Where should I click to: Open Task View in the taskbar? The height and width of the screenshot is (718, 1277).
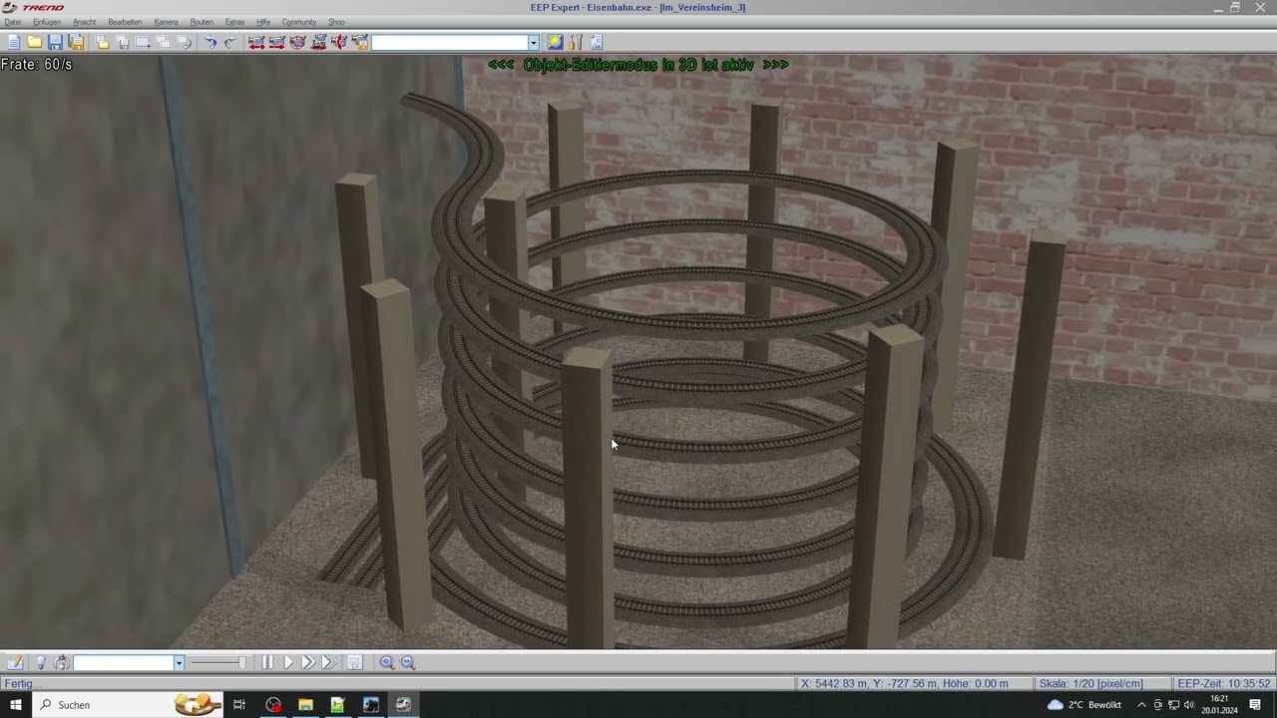pos(239,705)
